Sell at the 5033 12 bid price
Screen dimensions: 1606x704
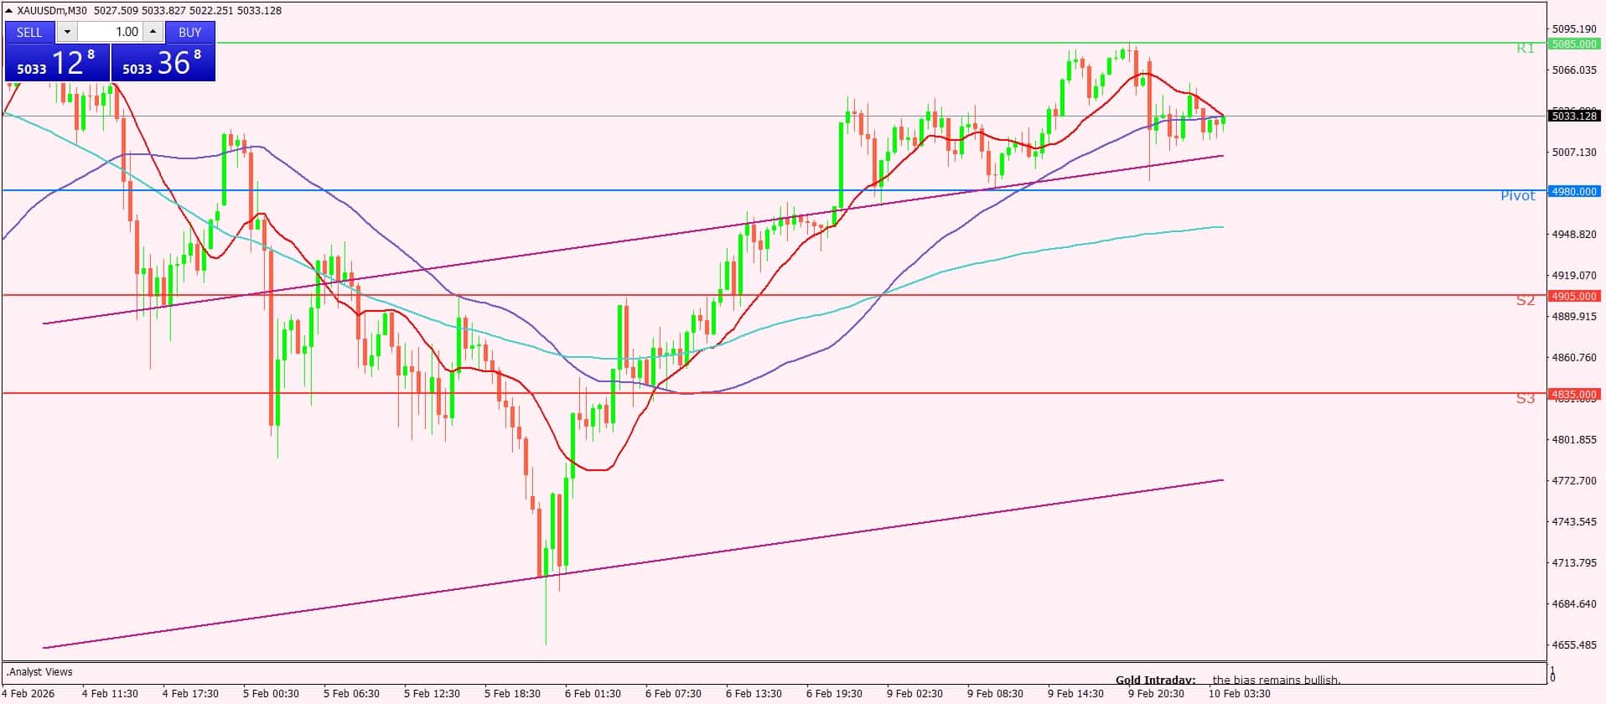click(x=57, y=62)
